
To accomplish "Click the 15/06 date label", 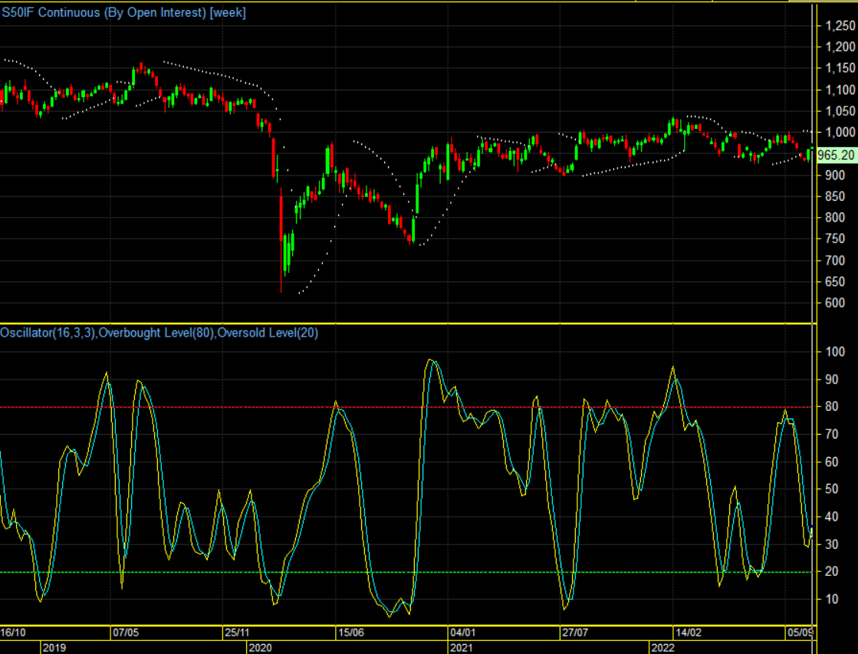I will [x=350, y=633].
